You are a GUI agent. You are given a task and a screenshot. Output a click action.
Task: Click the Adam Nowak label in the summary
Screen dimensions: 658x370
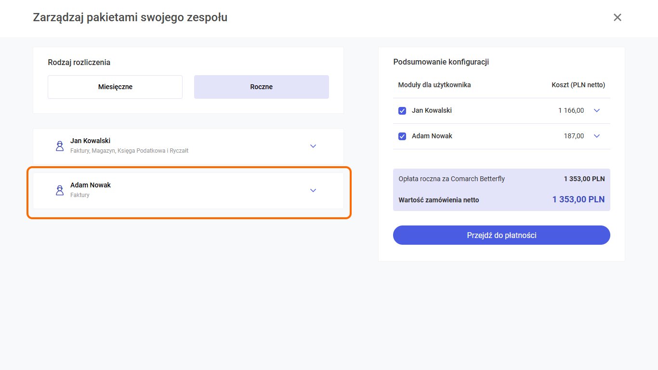[x=432, y=136]
